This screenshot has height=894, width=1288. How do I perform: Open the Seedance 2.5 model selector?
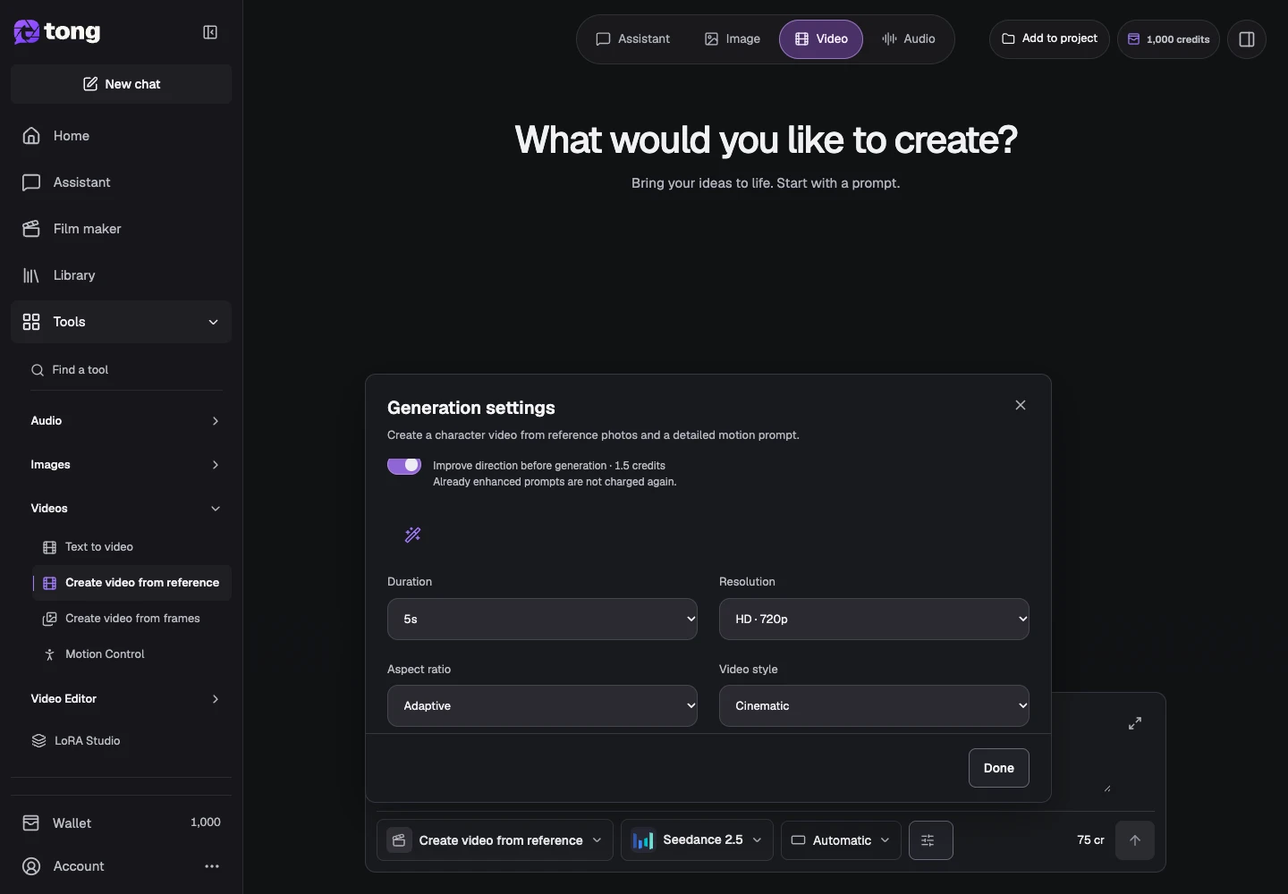[x=697, y=840]
